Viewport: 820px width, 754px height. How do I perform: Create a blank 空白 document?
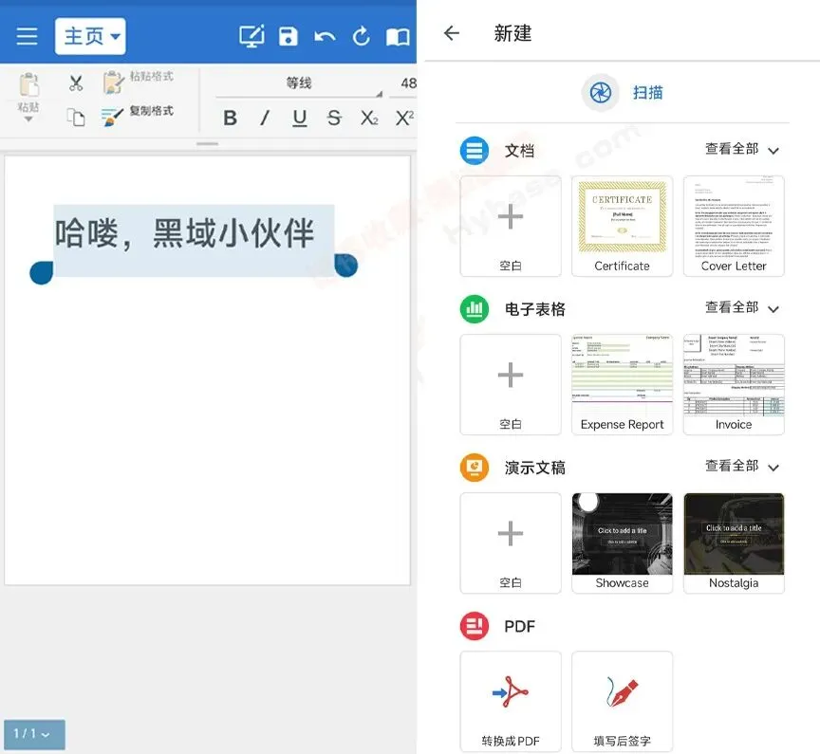click(x=511, y=227)
